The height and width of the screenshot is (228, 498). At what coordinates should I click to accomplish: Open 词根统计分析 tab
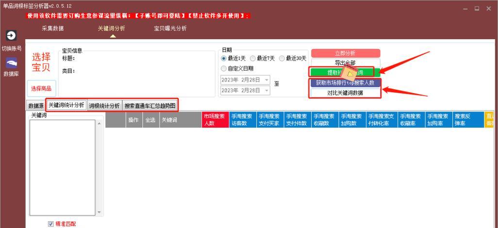click(104, 106)
